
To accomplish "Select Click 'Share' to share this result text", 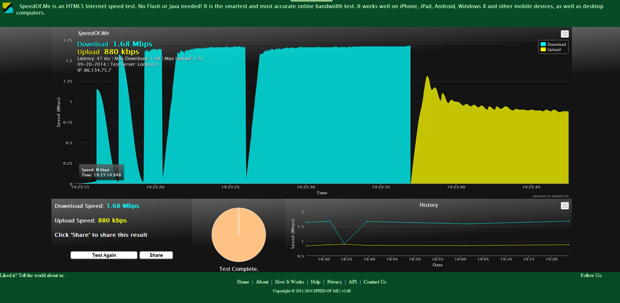I will 101,235.
